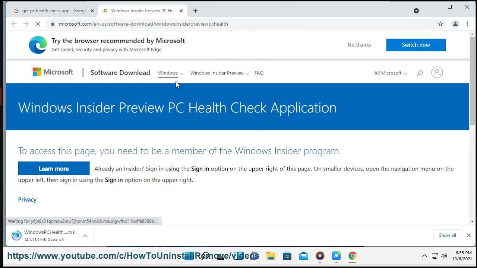Show hidden tray icons chevron
The image size is (477, 268).
(424, 256)
